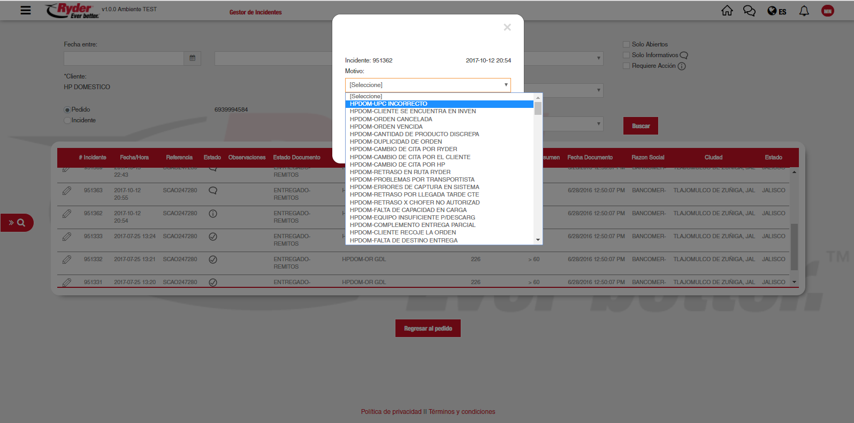Check the Solo Informativos option
This screenshot has width=854, height=423.
(x=626, y=55)
